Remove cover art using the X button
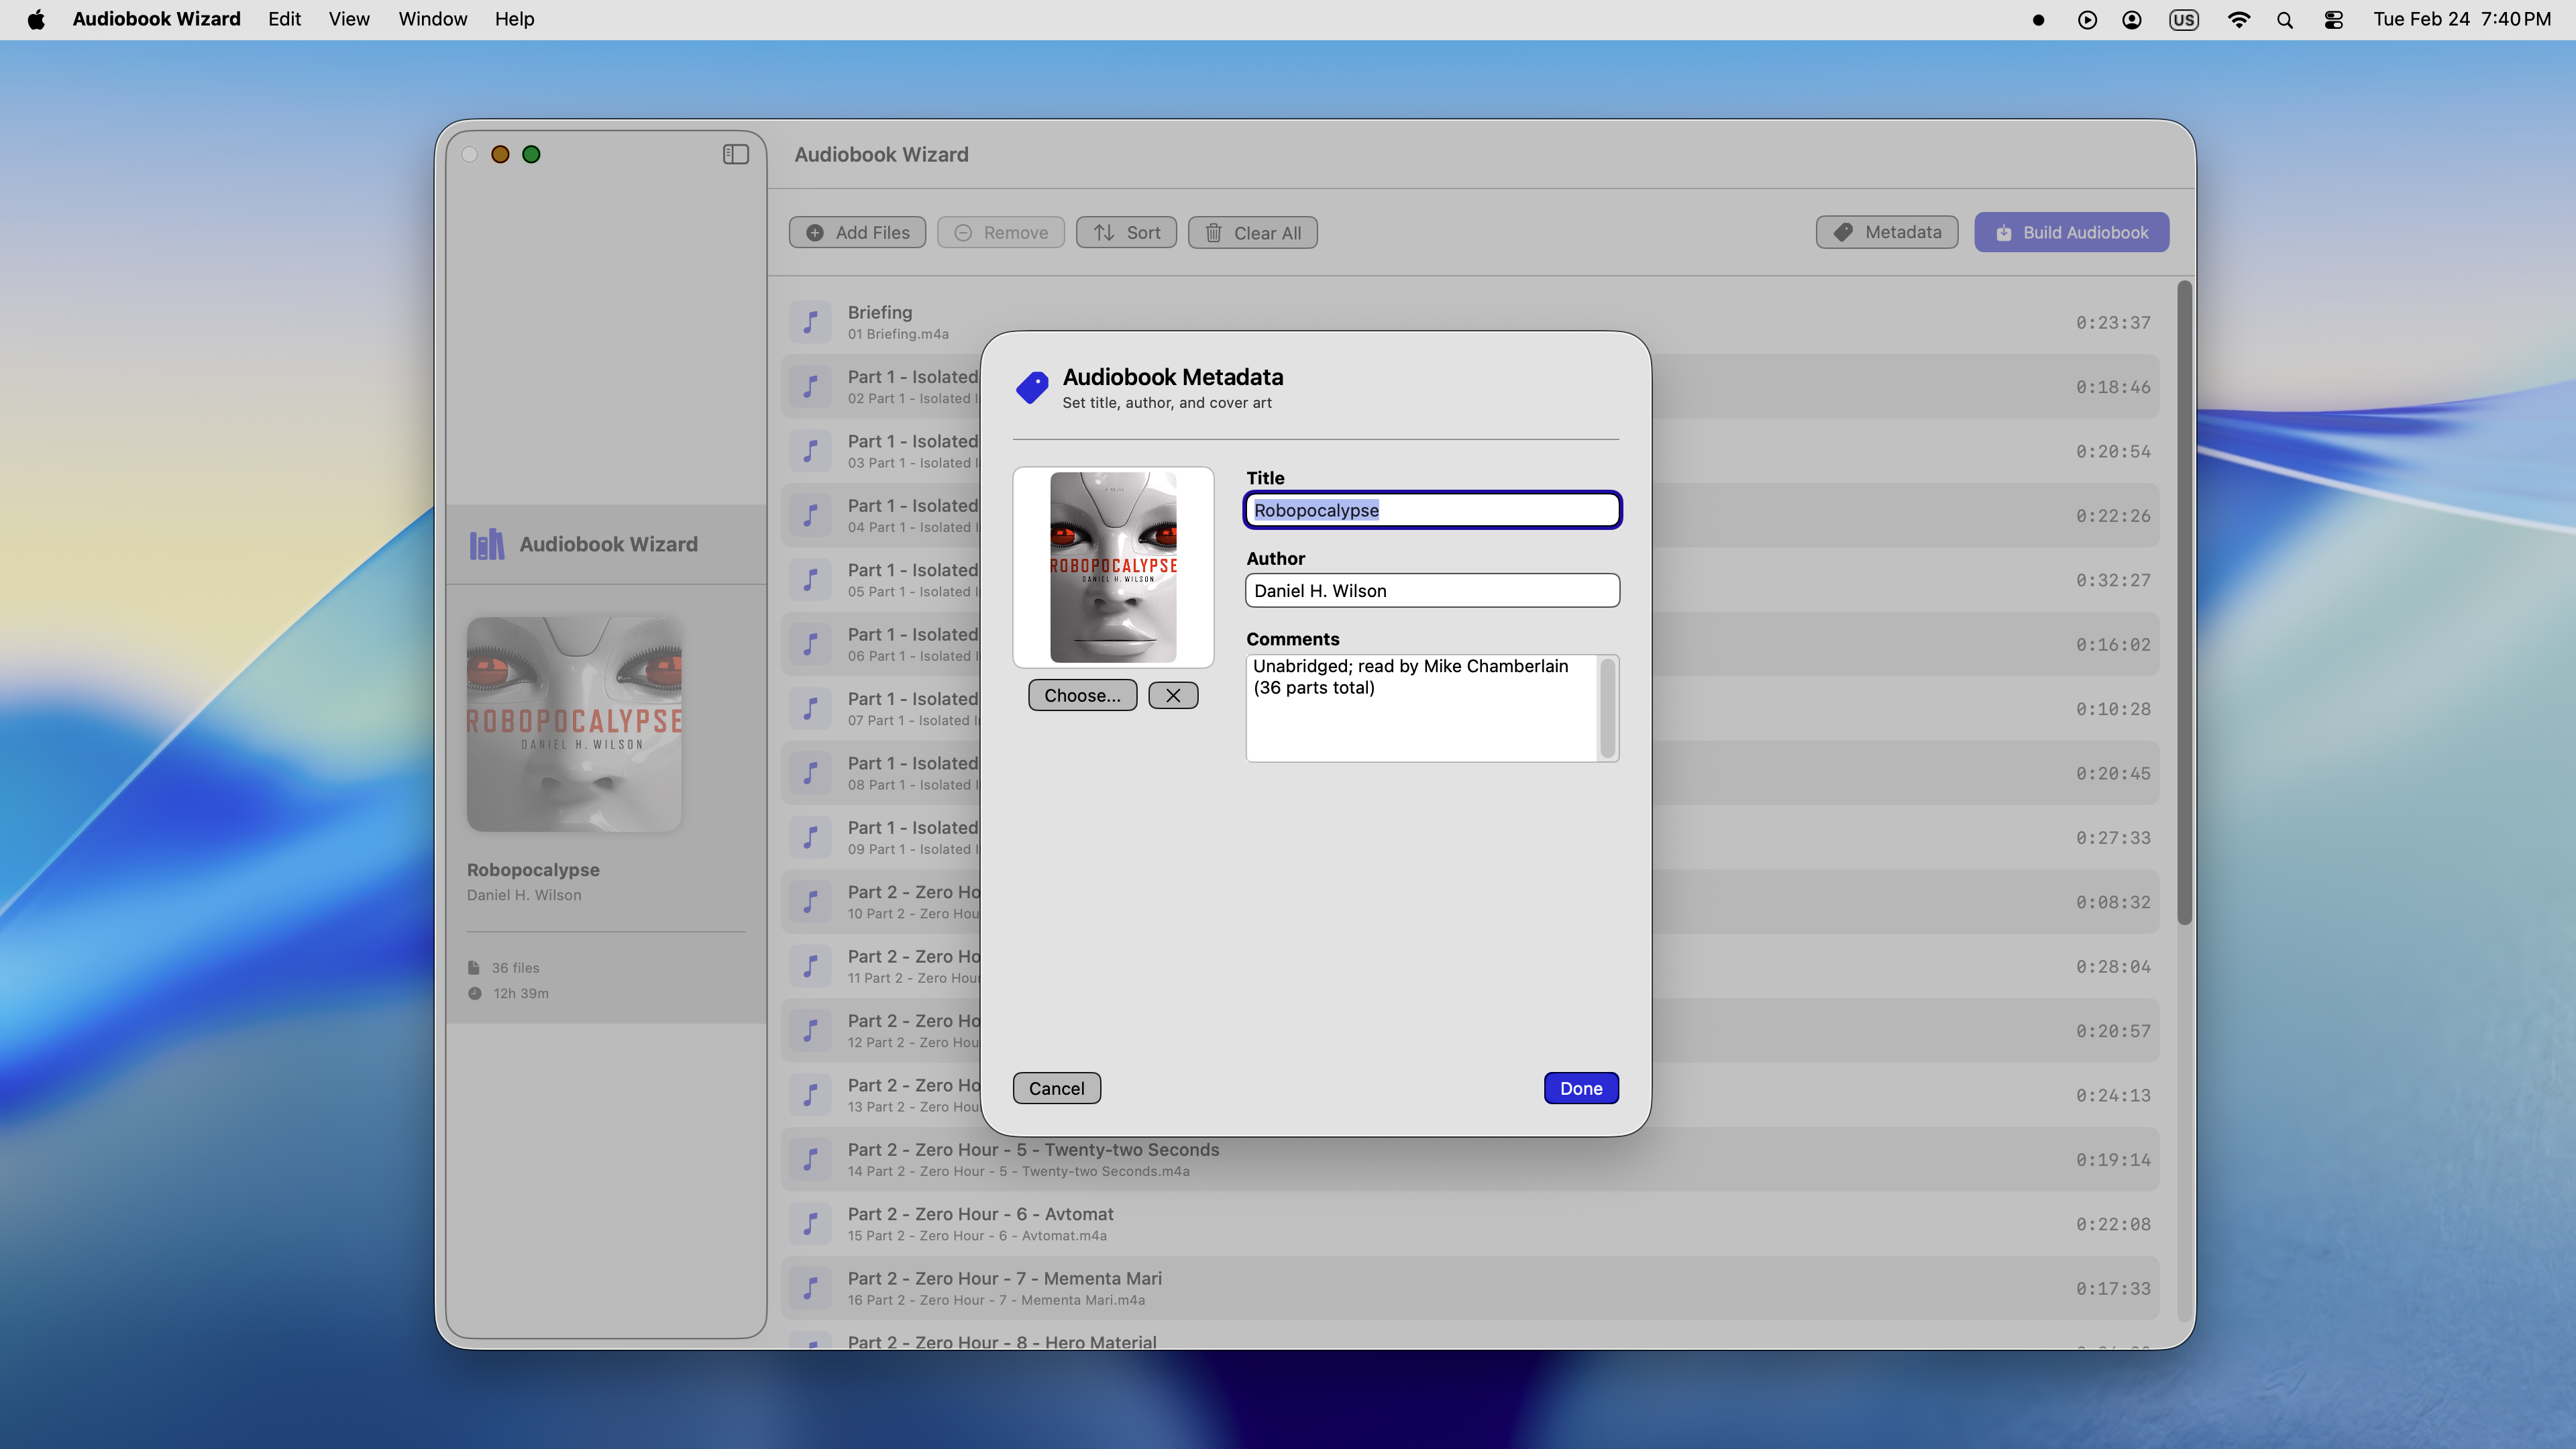This screenshot has width=2576, height=1449. [1173, 694]
